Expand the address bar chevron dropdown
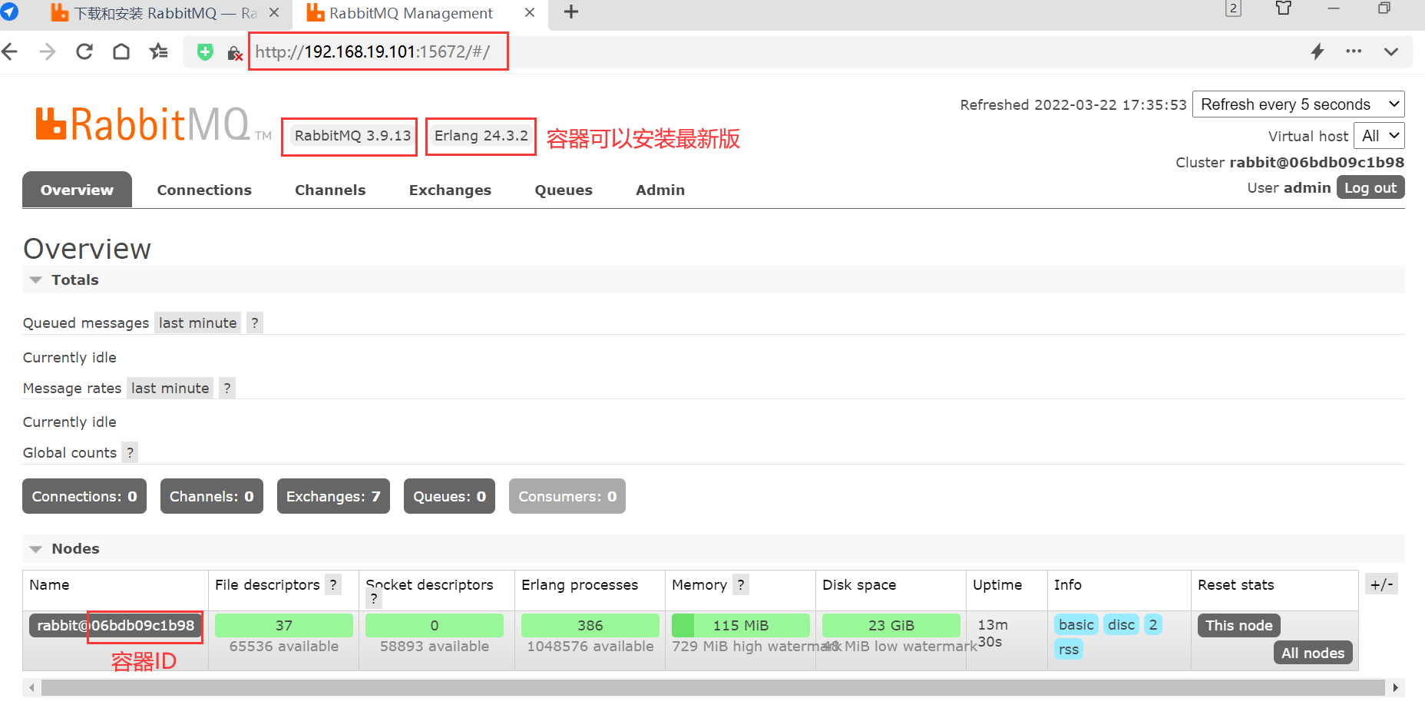The width and height of the screenshot is (1425, 708). tap(1391, 51)
